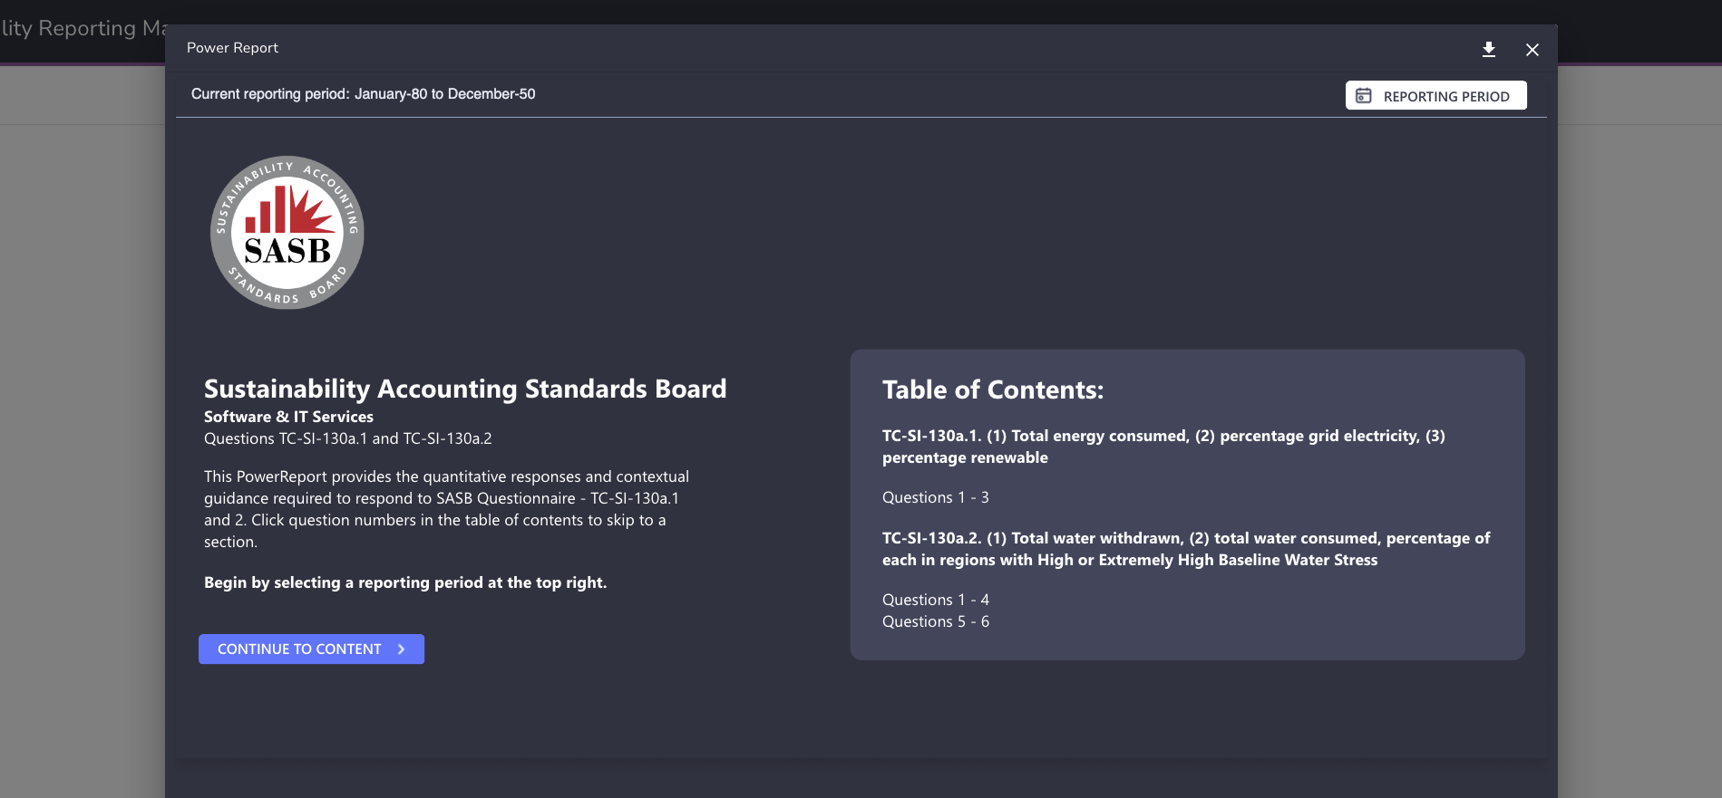Click 'This PowerReport provides the quantitative responses' paragraph
Screen dimensions: 1722x798
point(446,509)
